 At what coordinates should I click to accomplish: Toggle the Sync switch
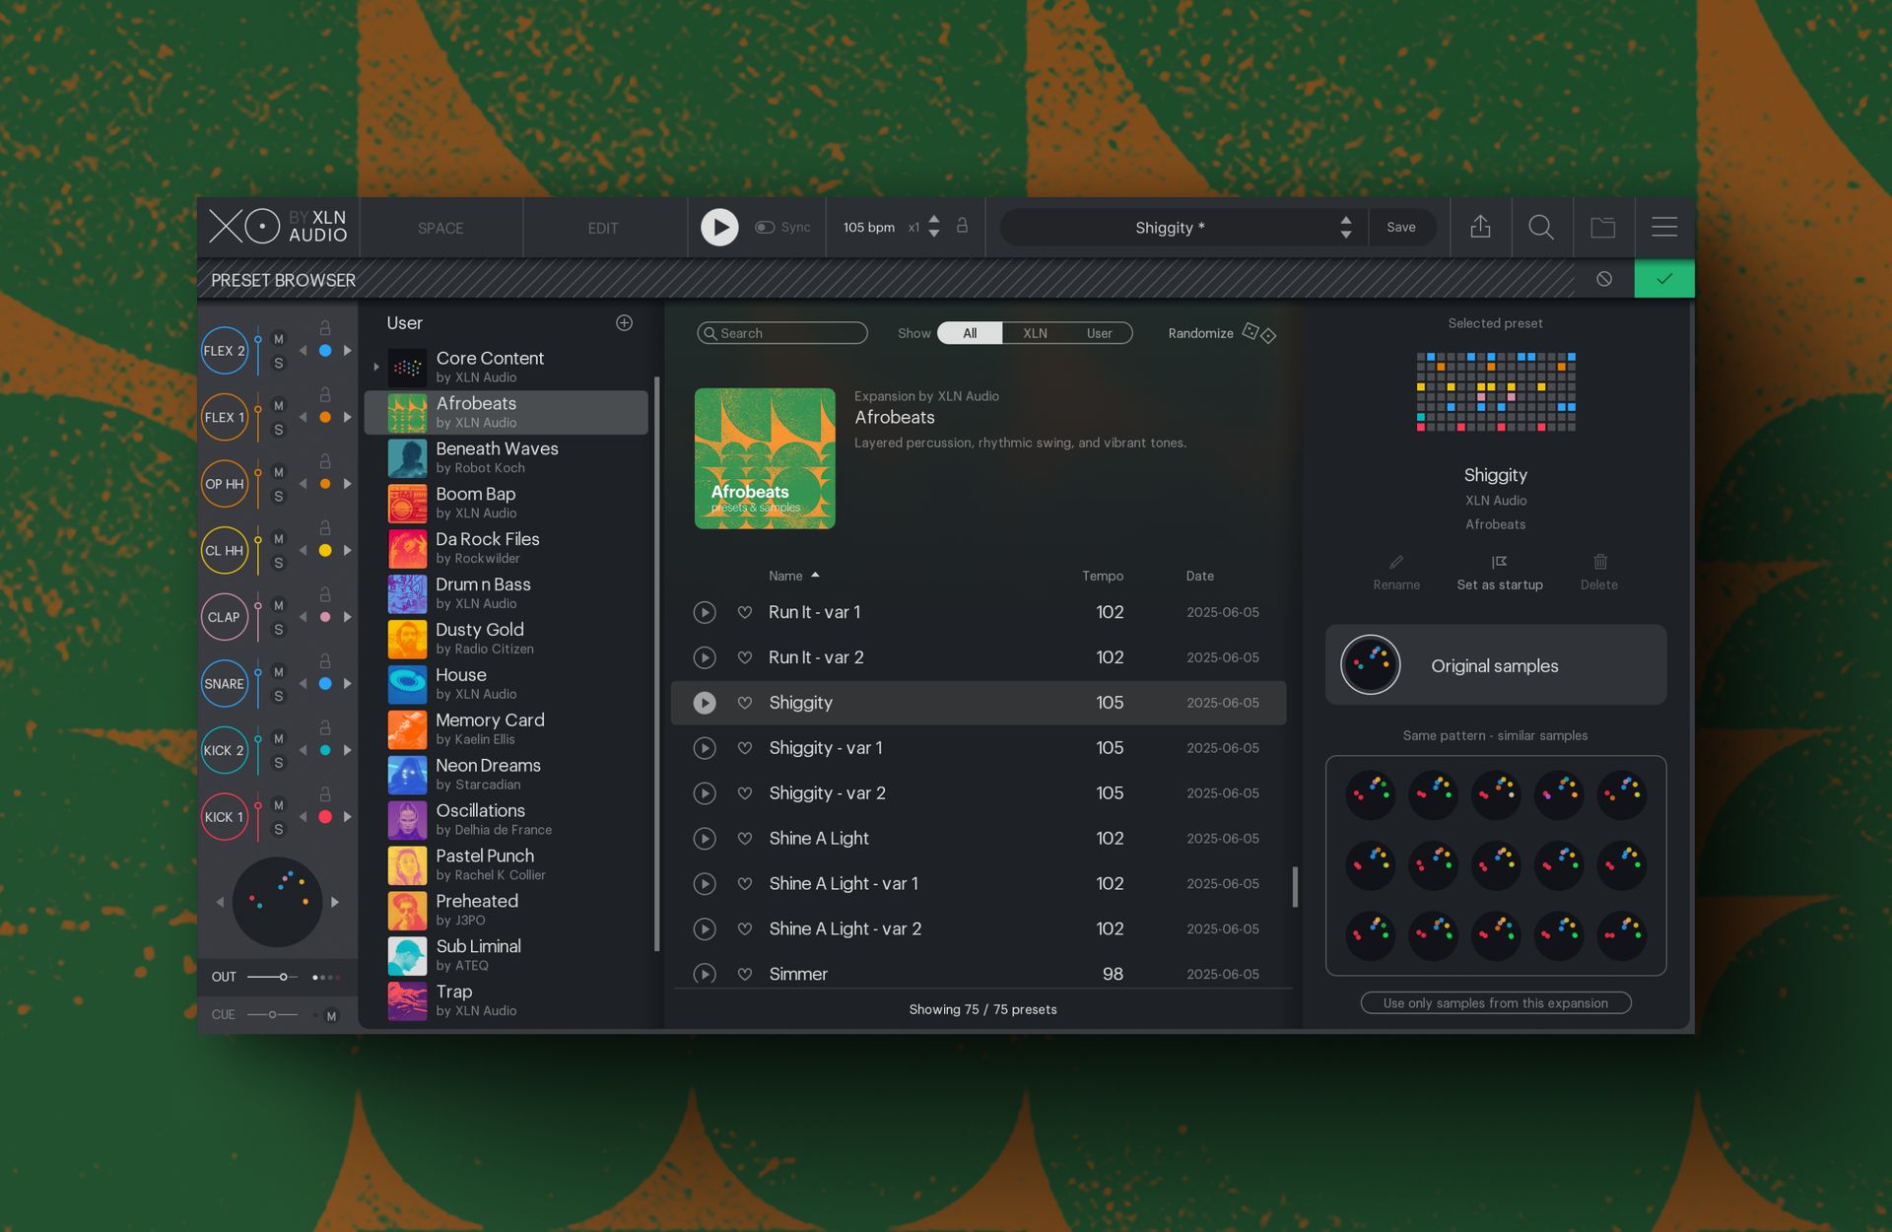click(x=765, y=228)
